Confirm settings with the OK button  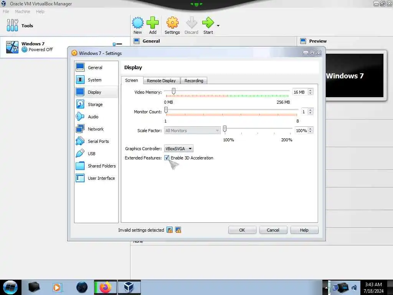242,230
